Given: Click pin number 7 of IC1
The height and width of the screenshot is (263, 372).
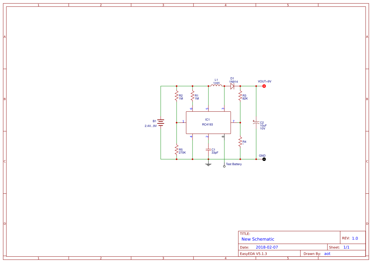Looking at the screenshot, I should pos(234,121).
